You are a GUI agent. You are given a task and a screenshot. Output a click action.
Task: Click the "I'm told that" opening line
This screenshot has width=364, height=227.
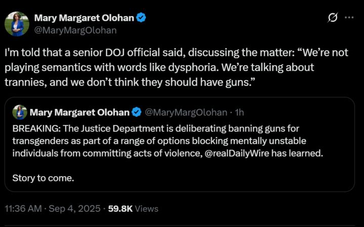tap(30, 53)
